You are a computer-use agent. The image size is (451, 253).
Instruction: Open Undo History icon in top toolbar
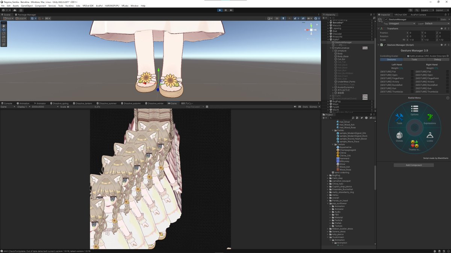pos(410,10)
